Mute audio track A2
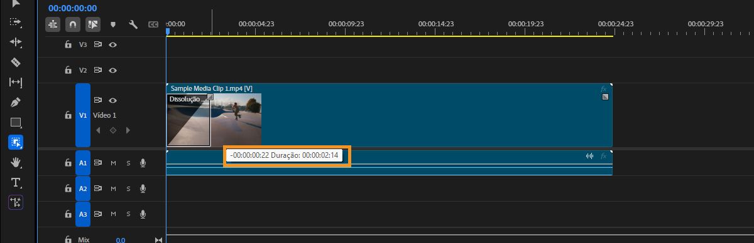The image size is (754, 243). (x=113, y=189)
